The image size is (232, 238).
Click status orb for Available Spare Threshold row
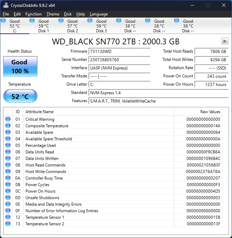click(x=8, y=139)
